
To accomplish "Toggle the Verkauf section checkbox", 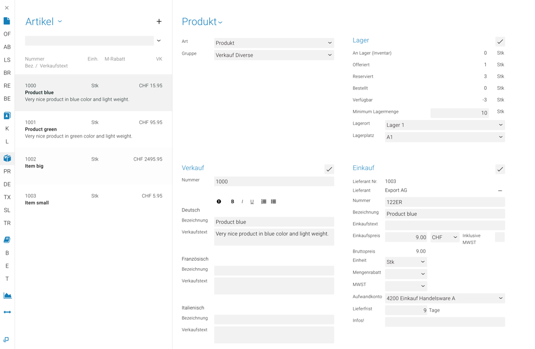I will 329,169.
